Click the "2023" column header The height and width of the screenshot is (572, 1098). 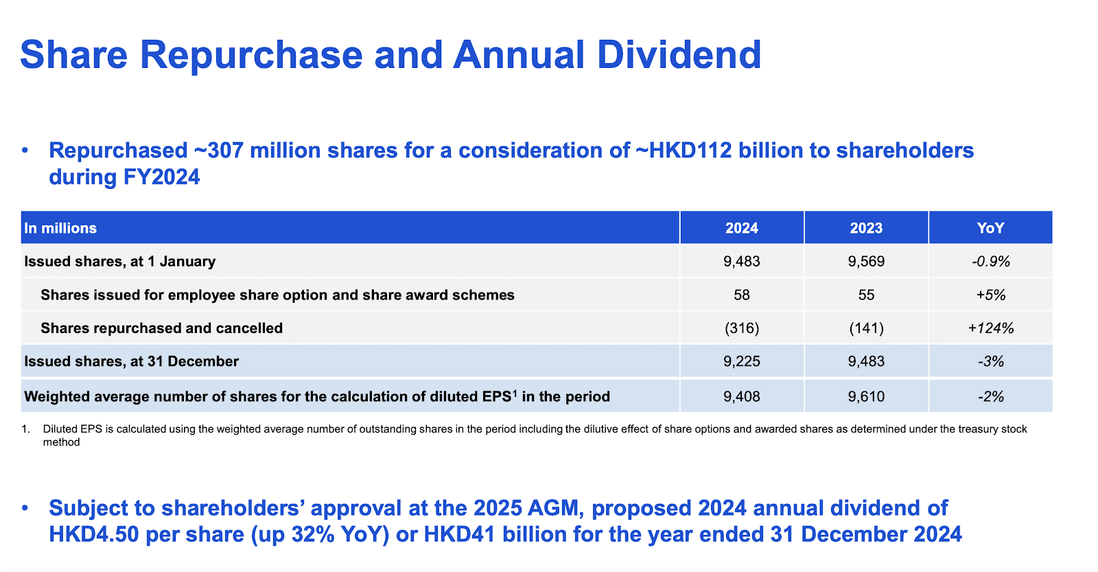coord(866,228)
